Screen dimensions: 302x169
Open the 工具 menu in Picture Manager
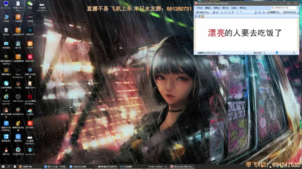234,8
